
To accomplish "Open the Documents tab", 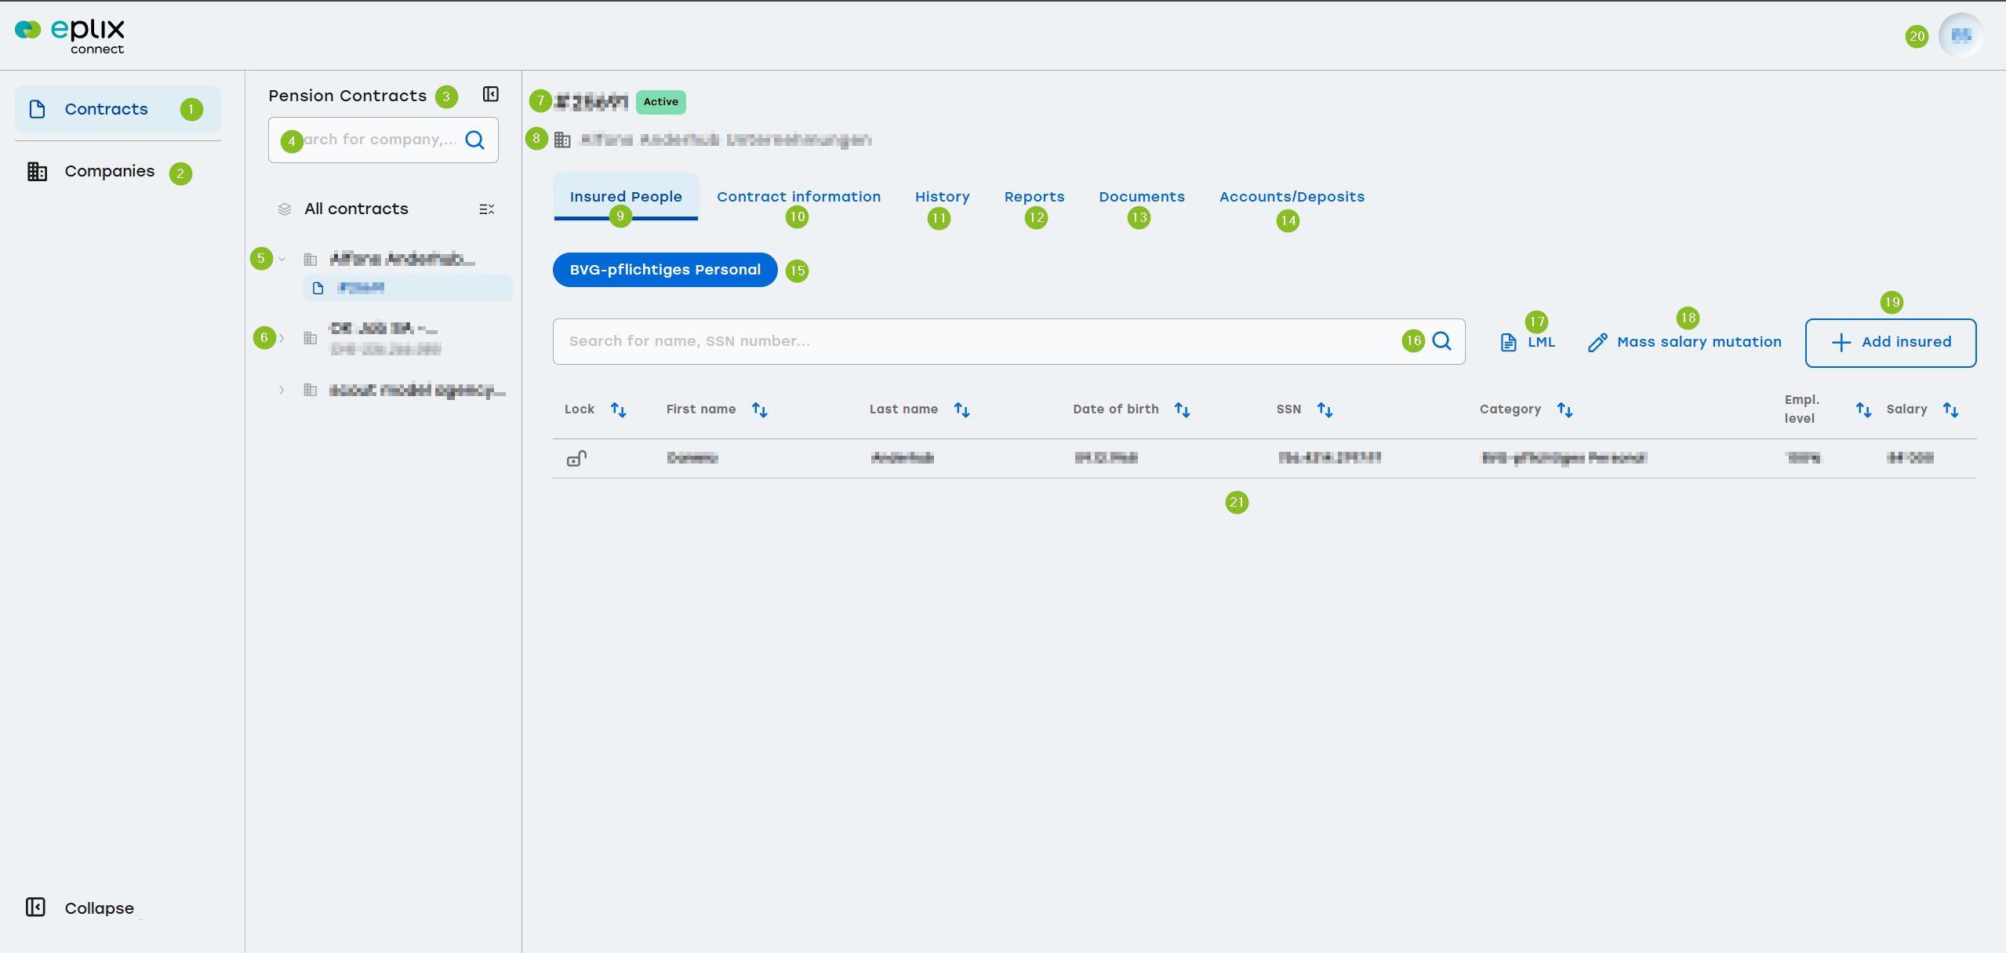I will [x=1142, y=197].
